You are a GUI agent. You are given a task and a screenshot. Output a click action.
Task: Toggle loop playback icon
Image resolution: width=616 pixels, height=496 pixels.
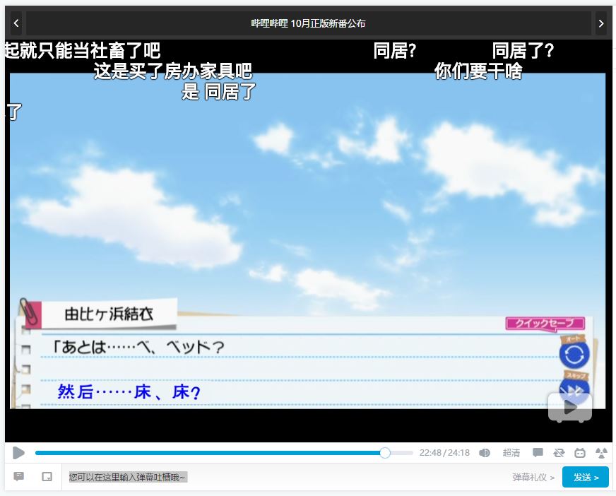[559, 453]
